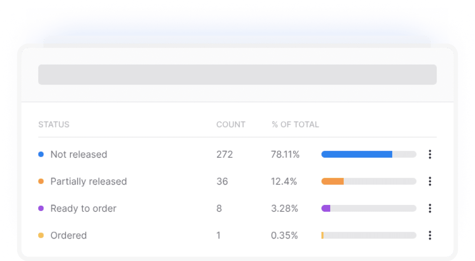Click the blue dot beside Not released
The height and width of the screenshot is (261, 475).
click(x=41, y=154)
